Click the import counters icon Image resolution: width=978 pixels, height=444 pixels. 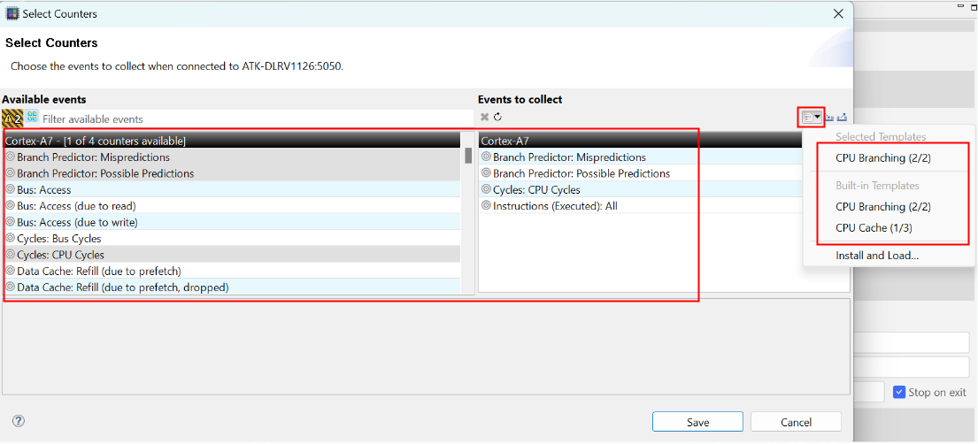829,117
